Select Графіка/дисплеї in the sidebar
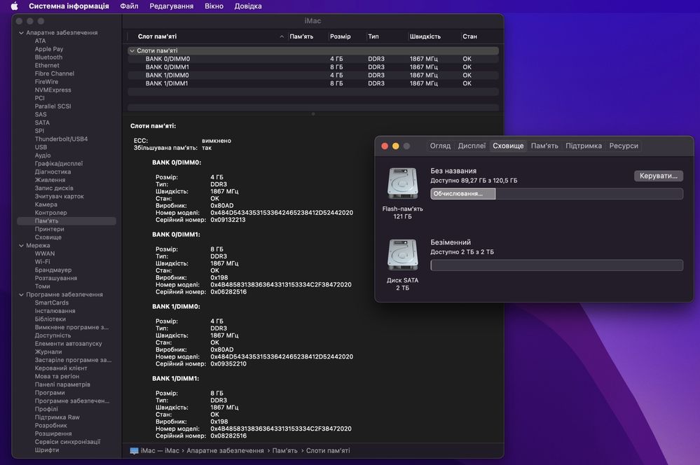This screenshot has height=465, width=700. (x=58, y=164)
